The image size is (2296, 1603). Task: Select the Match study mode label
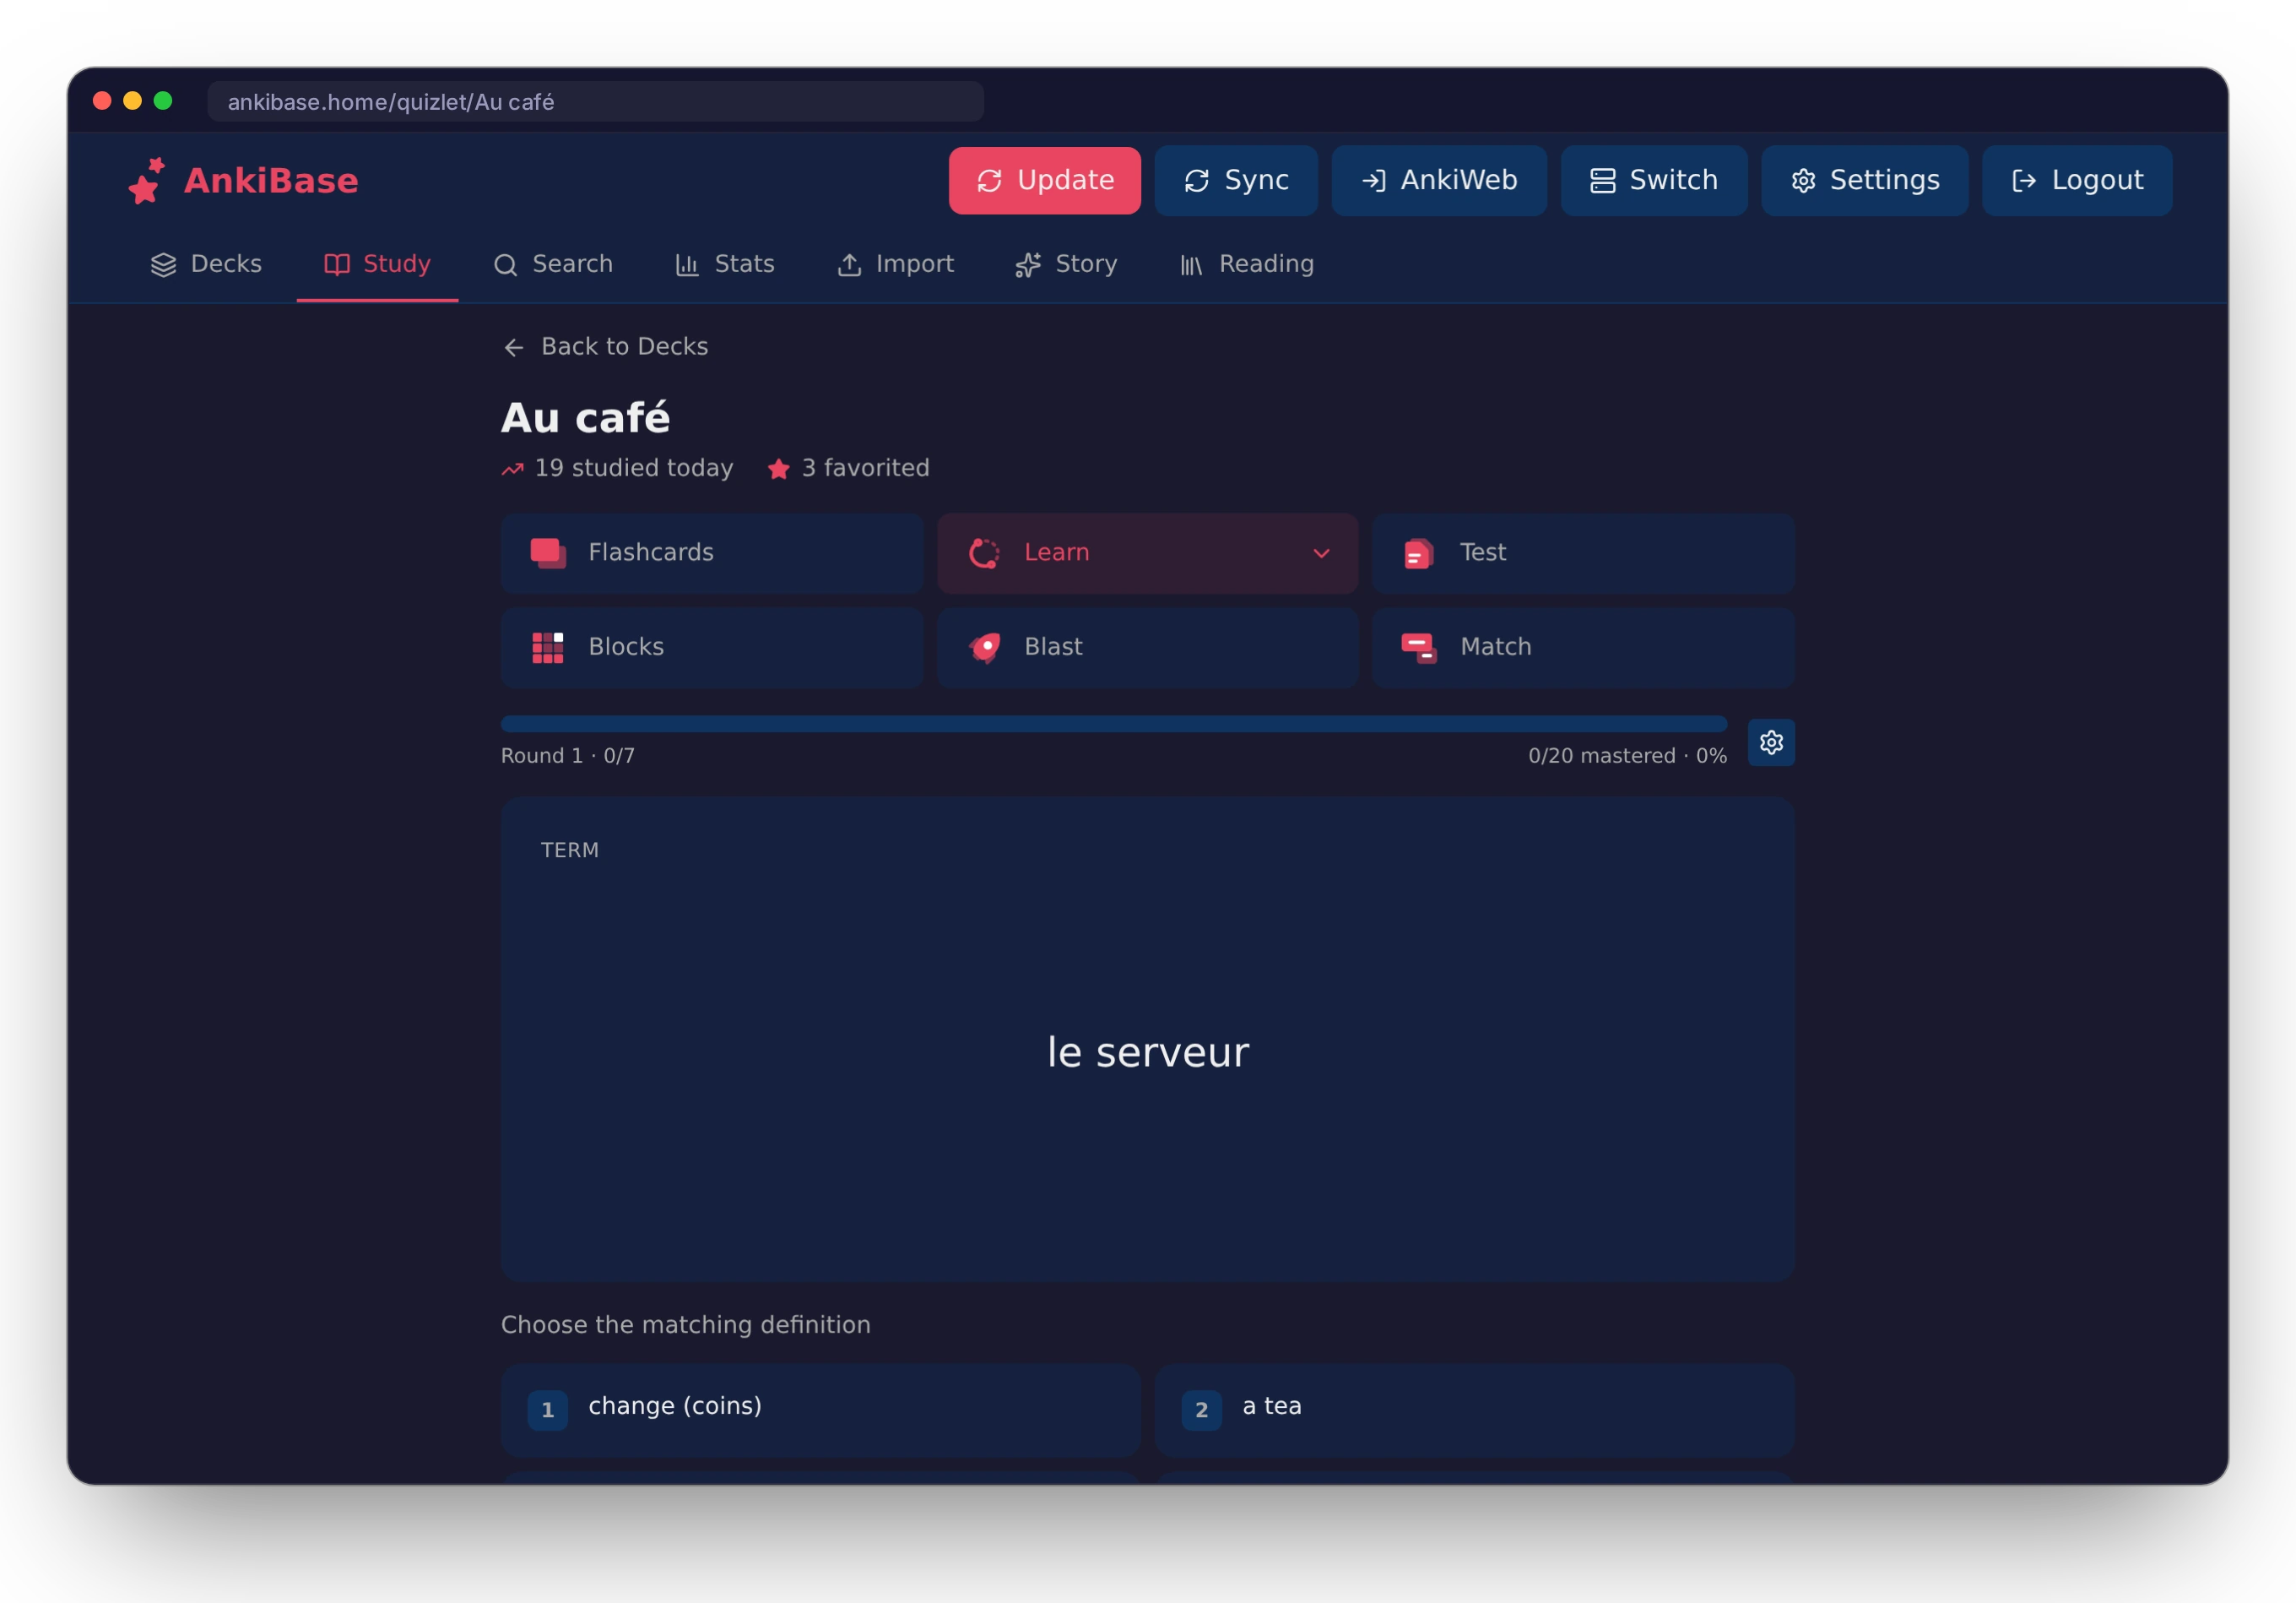[x=1496, y=646]
